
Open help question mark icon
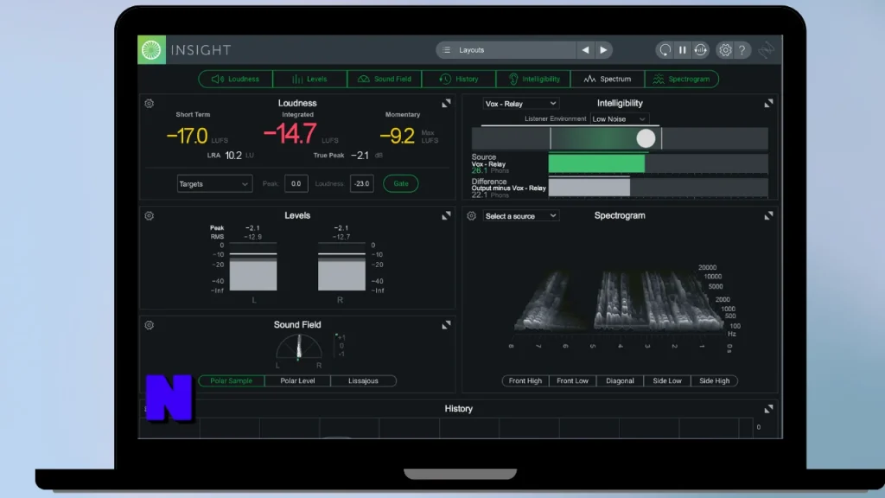(x=742, y=49)
